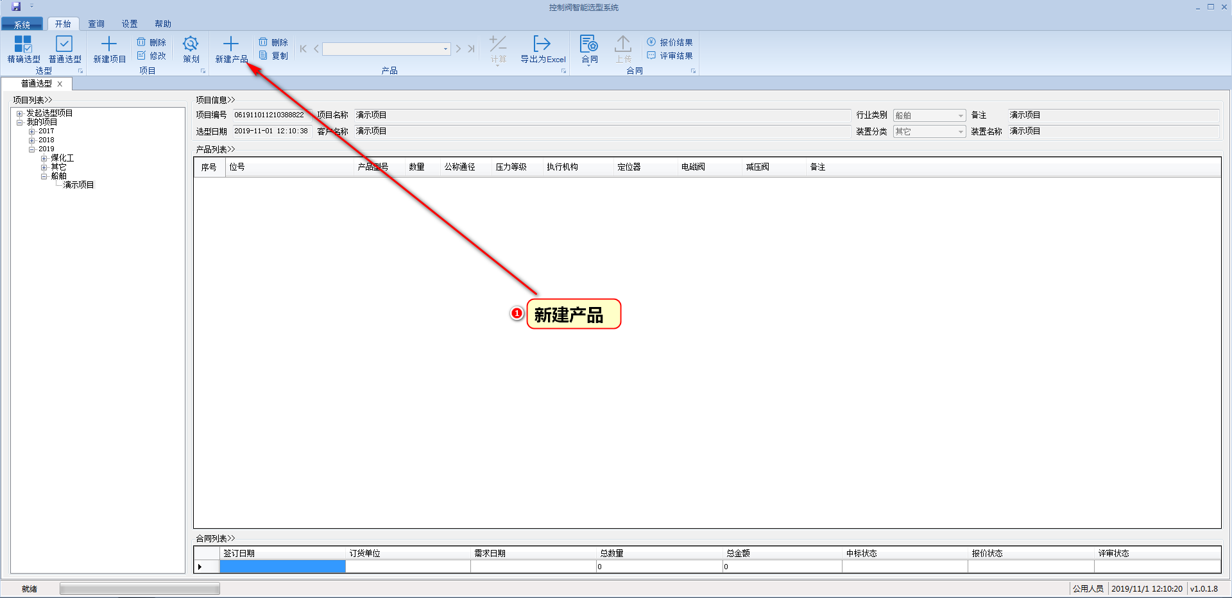Switch to the 查询 ribbon tab
This screenshot has width=1232, height=598.
tap(96, 24)
